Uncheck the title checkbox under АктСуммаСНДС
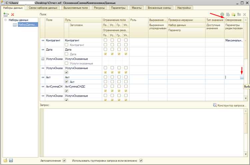The width and height of the screenshot is (250, 165). point(66,91)
